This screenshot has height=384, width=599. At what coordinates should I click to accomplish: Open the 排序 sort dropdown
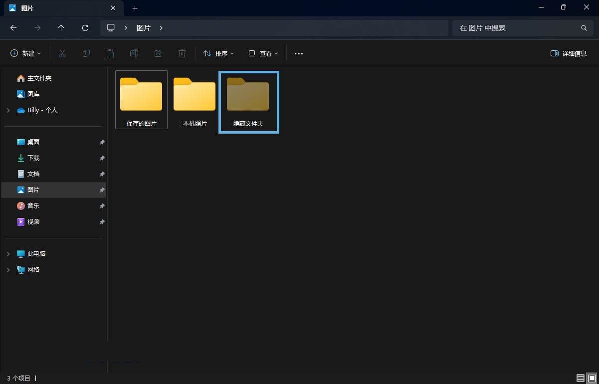pyautogui.click(x=218, y=53)
